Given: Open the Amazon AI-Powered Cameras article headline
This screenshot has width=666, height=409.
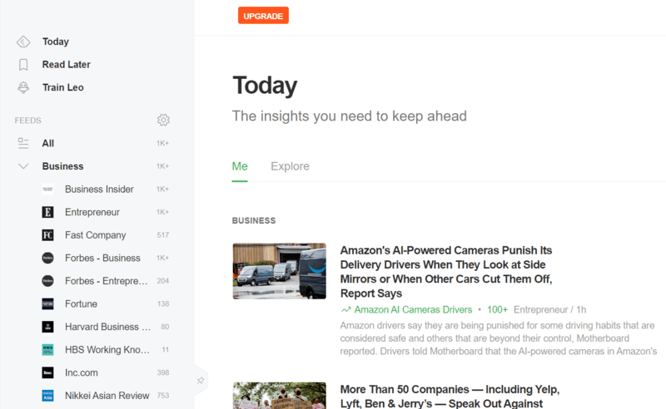Looking at the screenshot, I should pyautogui.click(x=446, y=272).
